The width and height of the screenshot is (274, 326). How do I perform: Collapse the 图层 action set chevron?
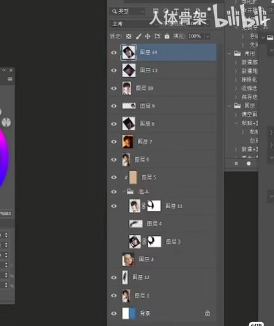[x=229, y=106]
